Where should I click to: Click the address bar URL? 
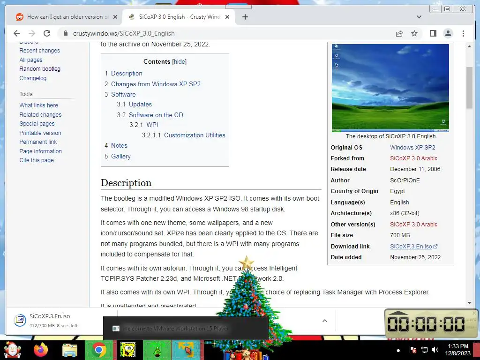[124, 33]
